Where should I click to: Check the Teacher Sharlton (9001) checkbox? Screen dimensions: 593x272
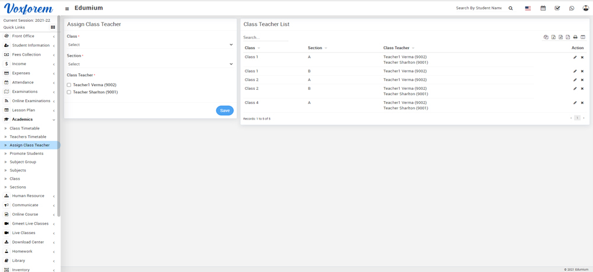click(x=69, y=92)
